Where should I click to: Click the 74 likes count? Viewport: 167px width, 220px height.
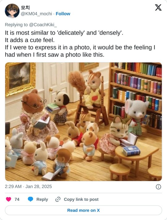point(17,199)
